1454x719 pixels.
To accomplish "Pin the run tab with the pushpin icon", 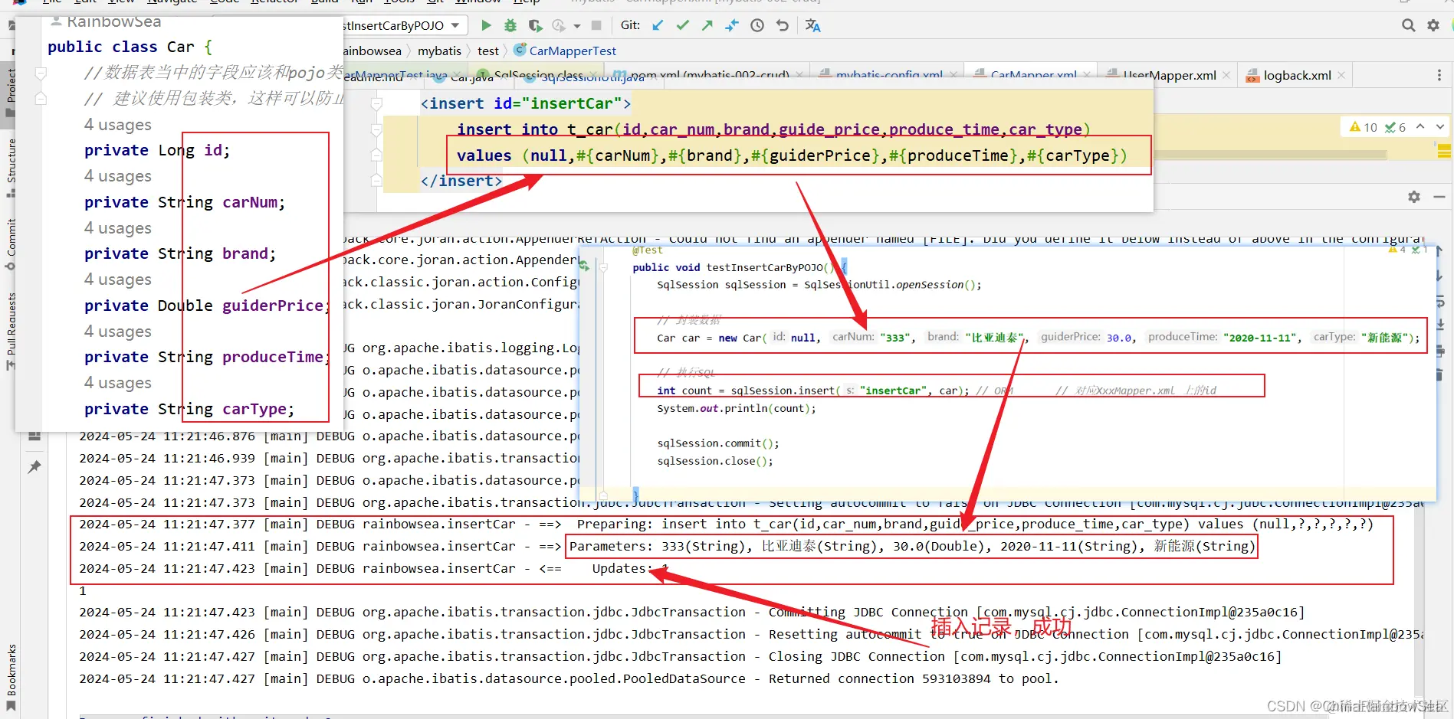I will pyautogui.click(x=34, y=467).
